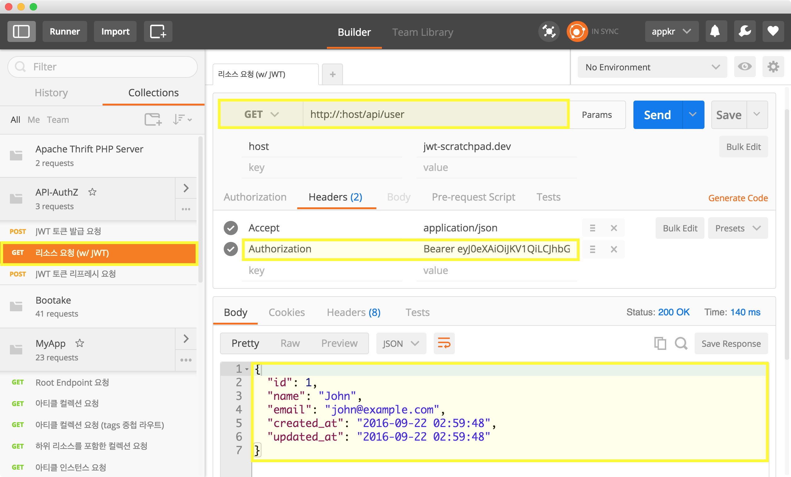Open the GET method dropdown
The width and height of the screenshot is (791, 477).
coord(261,114)
